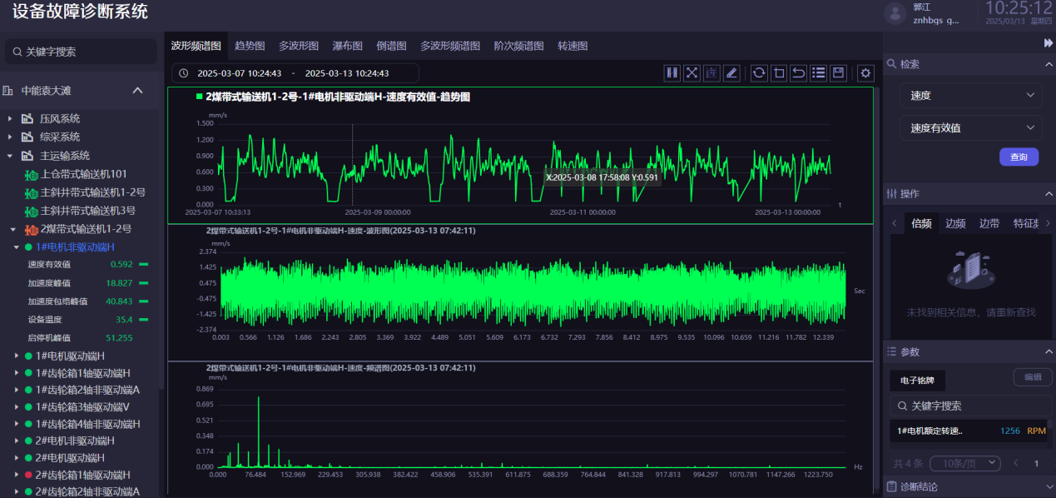This screenshot has height=498, width=1056.
Task: Open chart settings gear icon
Action: (x=866, y=73)
